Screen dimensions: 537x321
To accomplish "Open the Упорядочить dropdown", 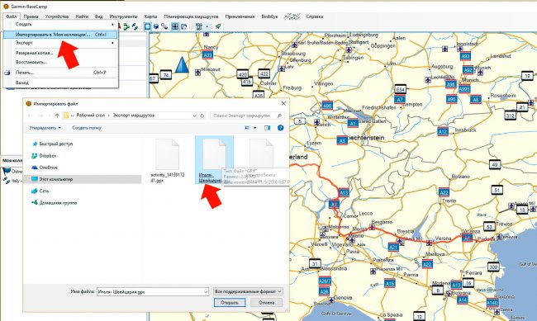I will (x=45, y=128).
